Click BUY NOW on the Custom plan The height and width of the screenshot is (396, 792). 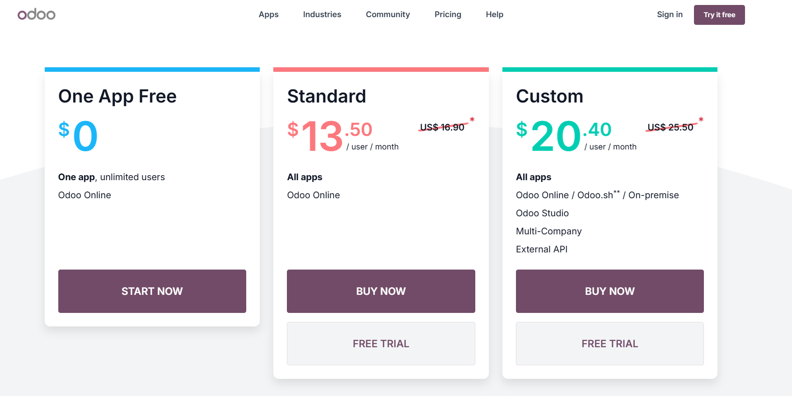pyautogui.click(x=610, y=291)
